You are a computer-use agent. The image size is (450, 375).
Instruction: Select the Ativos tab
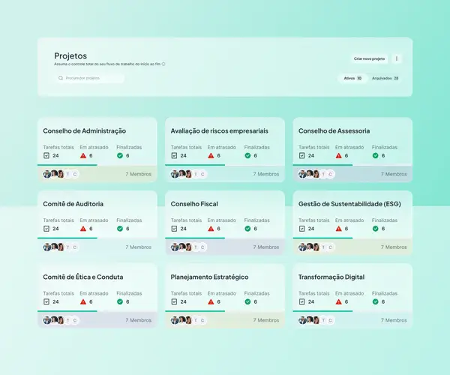pyautogui.click(x=352, y=78)
